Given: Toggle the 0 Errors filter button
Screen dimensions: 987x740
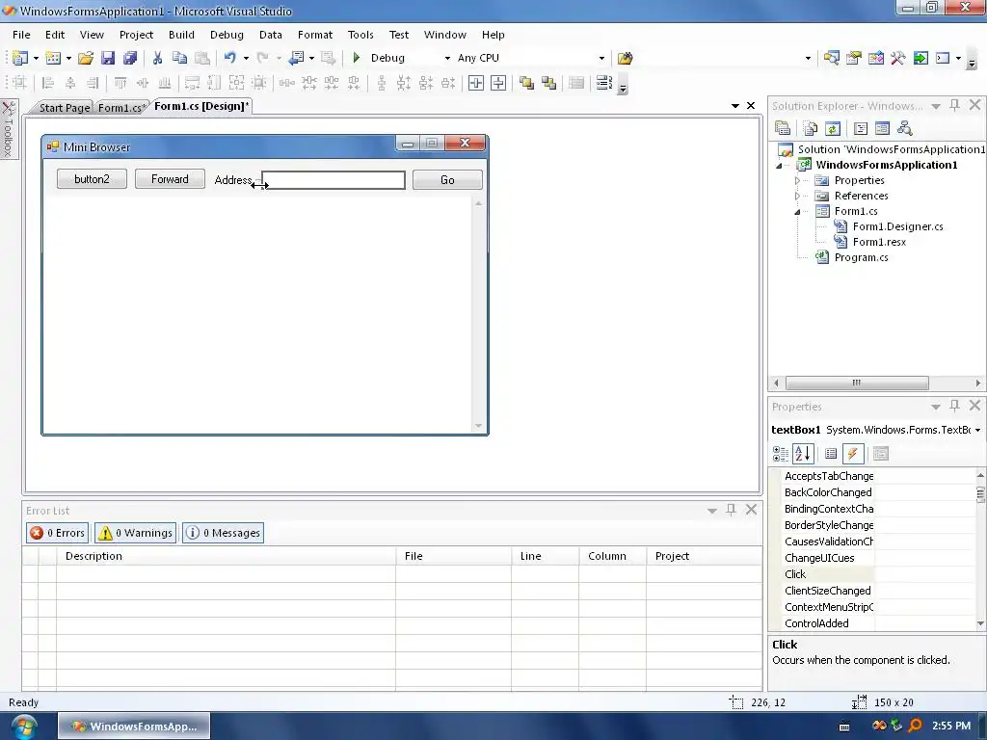Looking at the screenshot, I should click(57, 533).
